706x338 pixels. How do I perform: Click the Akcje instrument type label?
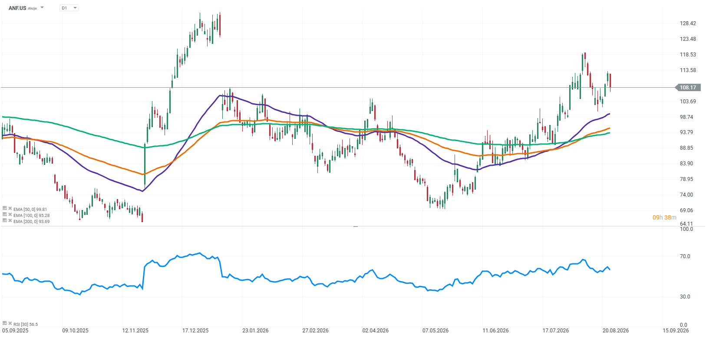[33, 8]
